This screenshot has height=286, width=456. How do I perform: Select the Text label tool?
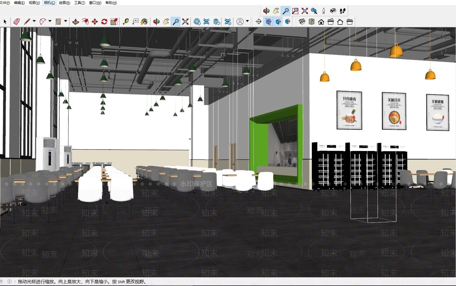tap(135, 22)
